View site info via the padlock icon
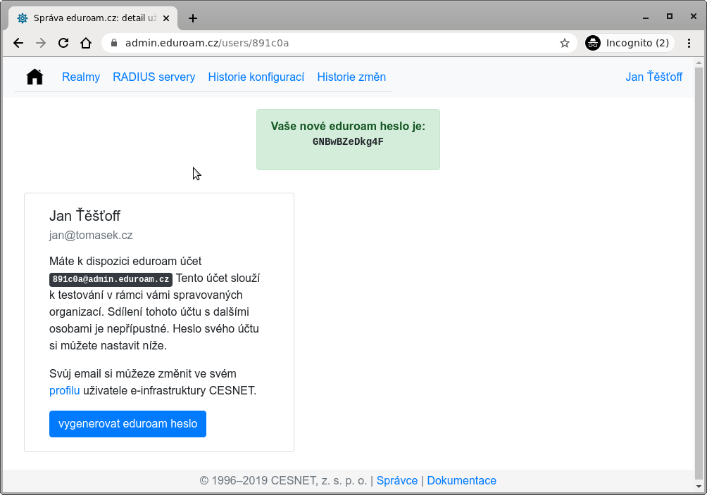The width and height of the screenshot is (707, 495). coord(114,43)
